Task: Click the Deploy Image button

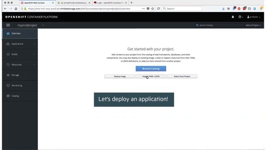Action: (120, 76)
